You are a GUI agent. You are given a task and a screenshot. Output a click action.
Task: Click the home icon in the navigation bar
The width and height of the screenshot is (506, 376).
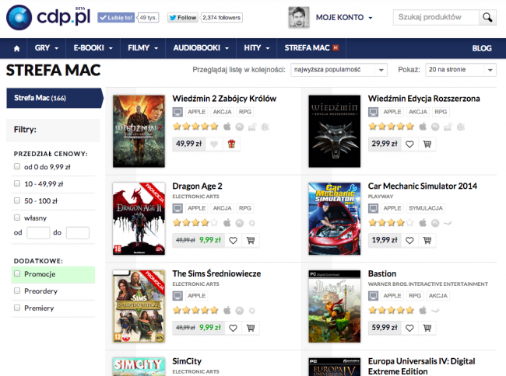coord(17,48)
